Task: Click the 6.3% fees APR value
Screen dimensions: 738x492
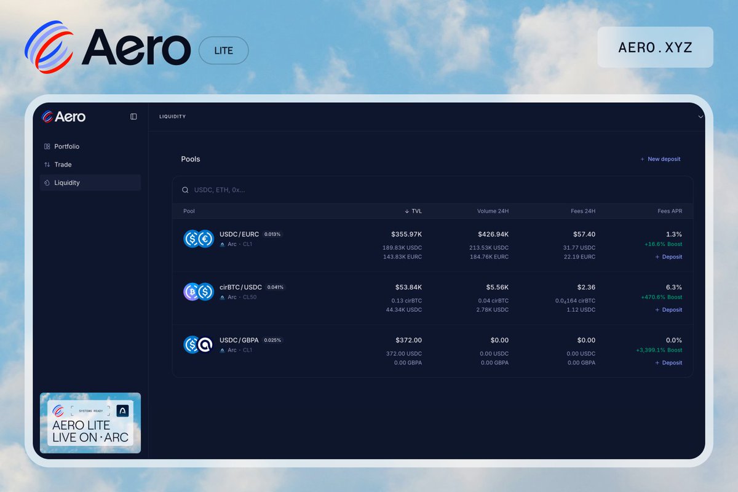Action: click(x=674, y=287)
